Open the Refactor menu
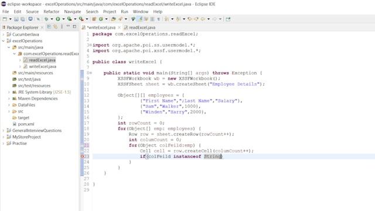Viewport: 375px width, 211px height. (x=51, y=12)
